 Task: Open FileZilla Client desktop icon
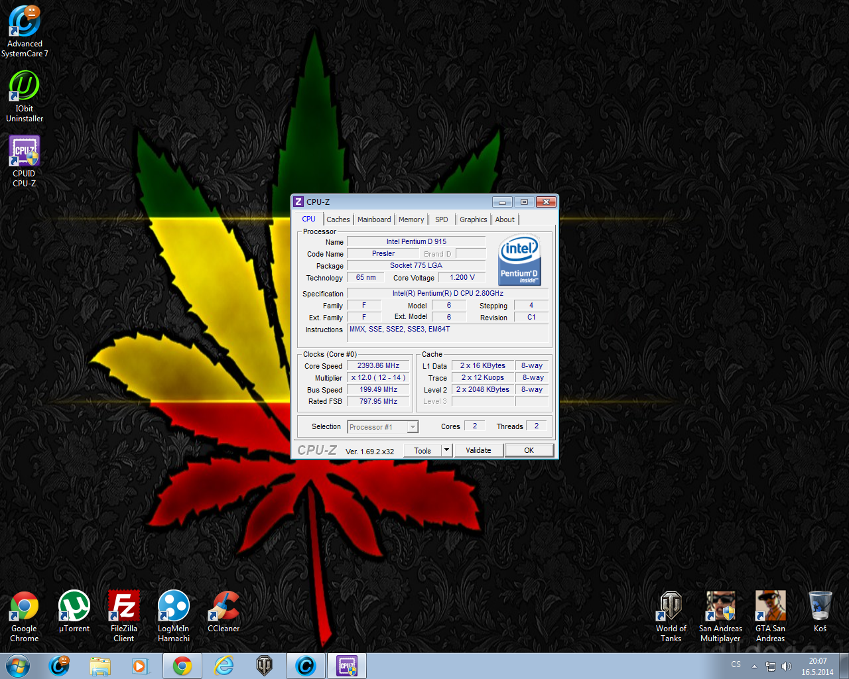(124, 617)
